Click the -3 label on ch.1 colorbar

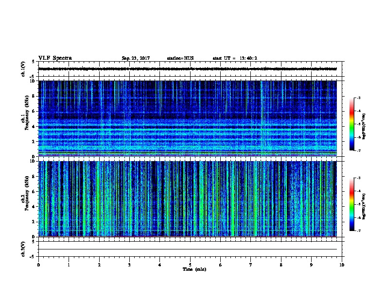click(359, 98)
